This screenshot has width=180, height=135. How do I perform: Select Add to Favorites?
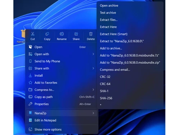pyautogui.click(x=62, y=82)
